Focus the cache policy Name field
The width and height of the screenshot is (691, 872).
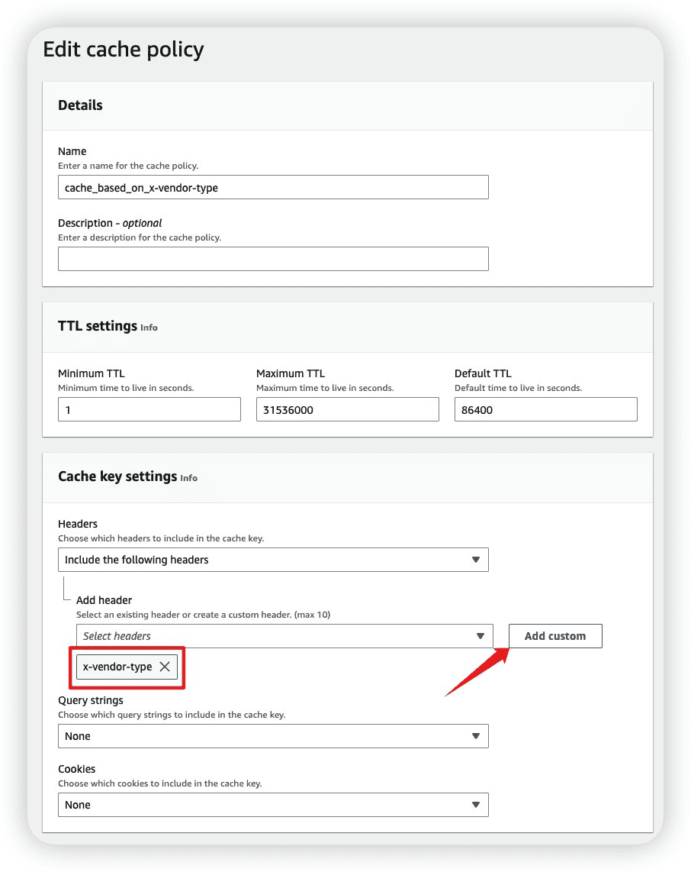coord(273,187)
